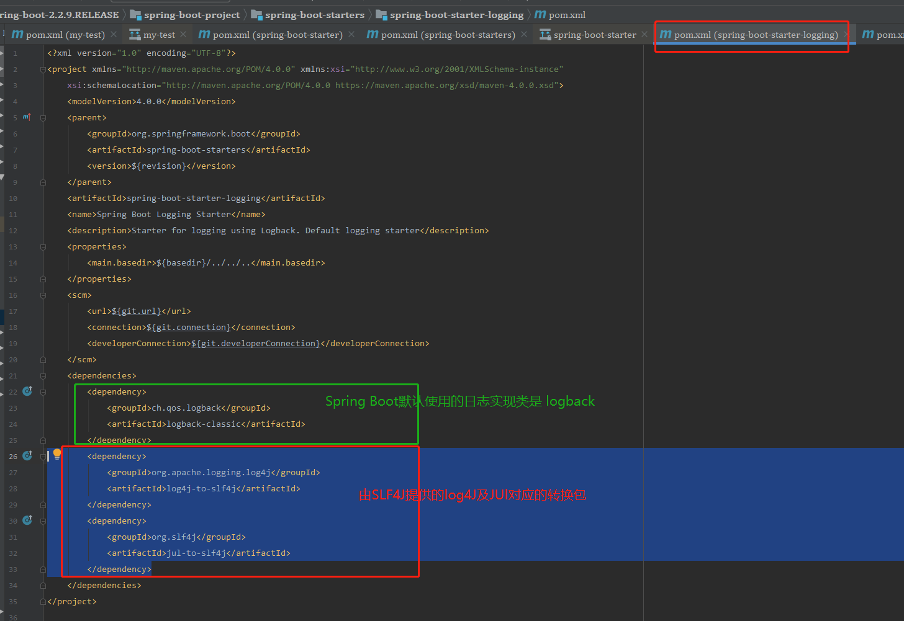This screenshot has width=904, height=621.
Task: Click the closing </project> tag
Action: point(72,601)
